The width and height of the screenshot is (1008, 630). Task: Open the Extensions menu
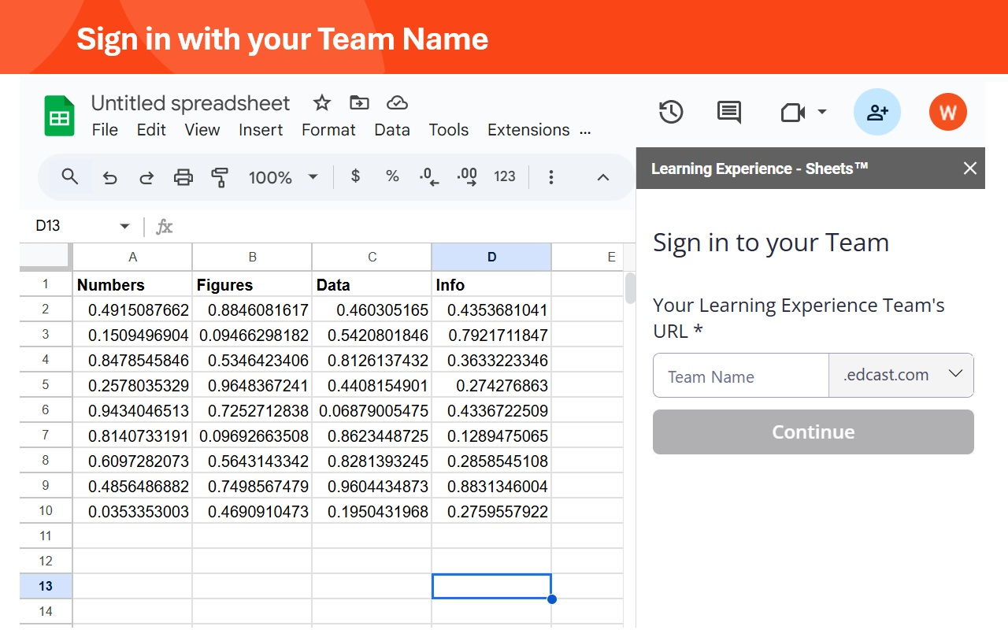click(x=528, y=130)
